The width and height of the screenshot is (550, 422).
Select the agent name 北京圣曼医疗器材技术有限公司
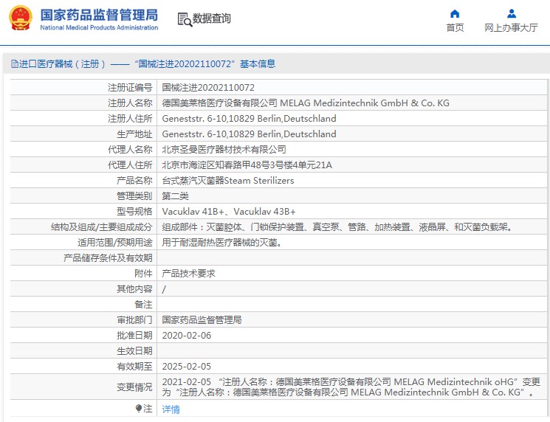(x=224, y=150)
